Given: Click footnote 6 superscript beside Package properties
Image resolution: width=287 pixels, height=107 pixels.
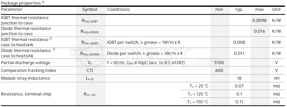Looking at the screenshot, I should pos(43,2).
